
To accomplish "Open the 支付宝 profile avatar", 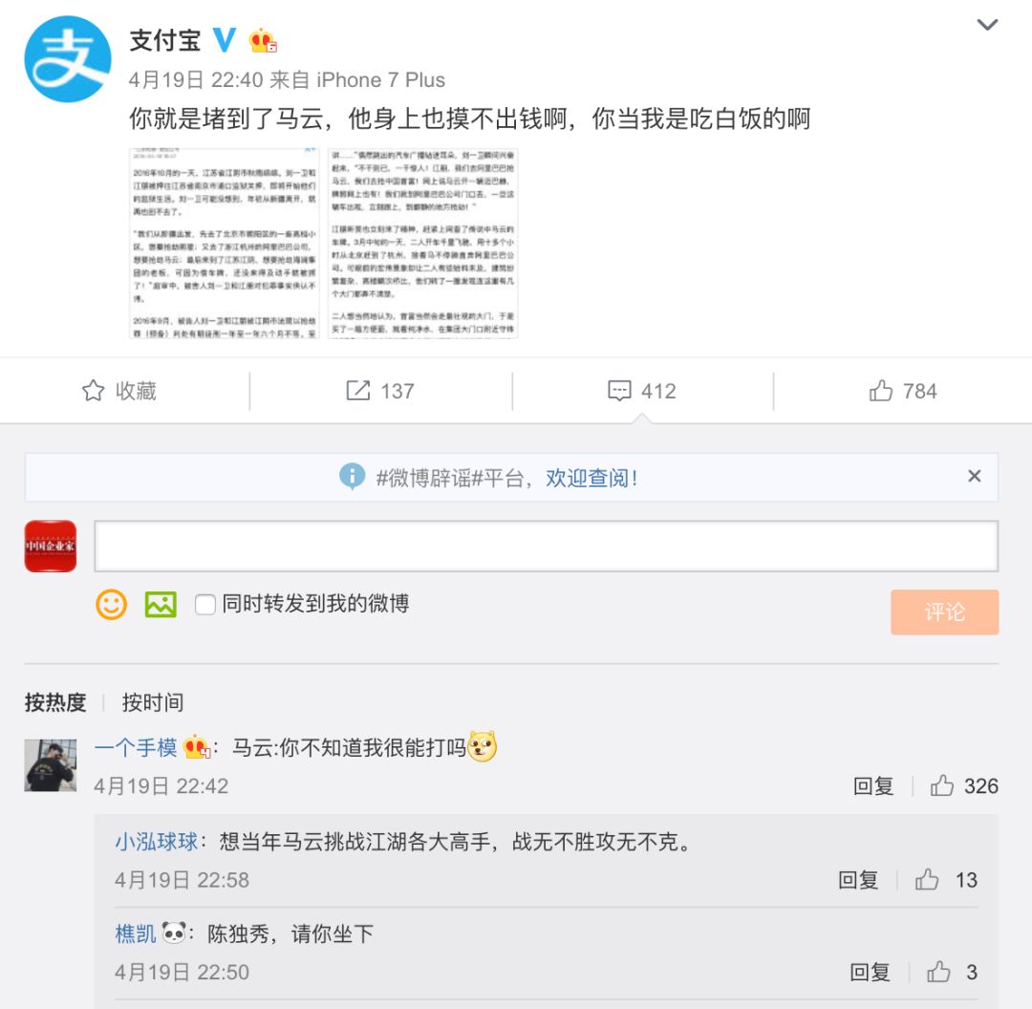I will (x=67, y=59).
